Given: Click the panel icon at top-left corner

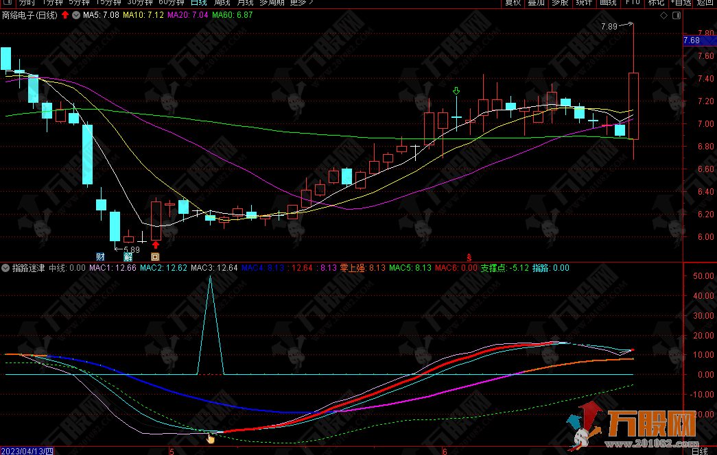Looking at the screenshot, I should [7, 2].
